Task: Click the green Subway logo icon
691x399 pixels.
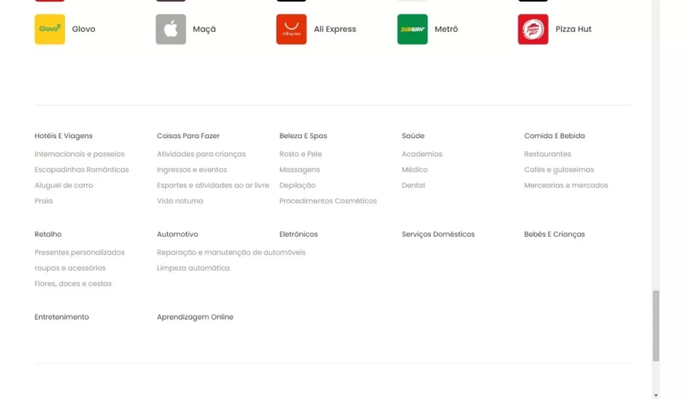Action: (412, 29)
